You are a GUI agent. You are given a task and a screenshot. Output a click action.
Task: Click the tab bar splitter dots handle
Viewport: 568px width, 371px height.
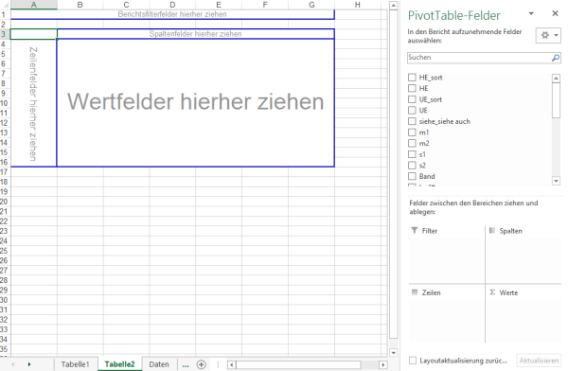tap(218, 364)
